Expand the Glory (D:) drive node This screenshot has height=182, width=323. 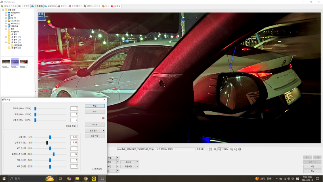pos(6,23)
